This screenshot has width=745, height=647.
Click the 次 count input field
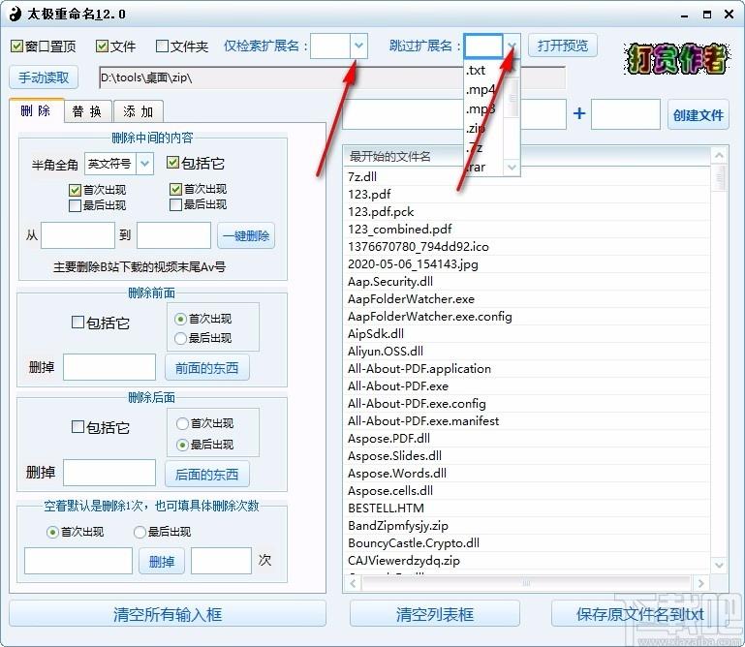pos(222,561)
